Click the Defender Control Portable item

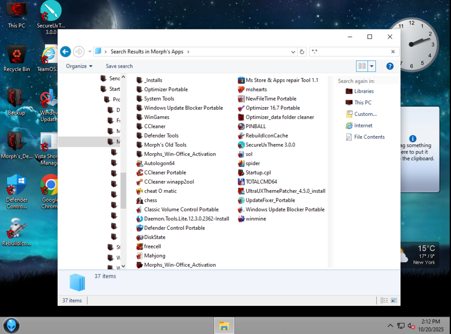coord(174,228)
